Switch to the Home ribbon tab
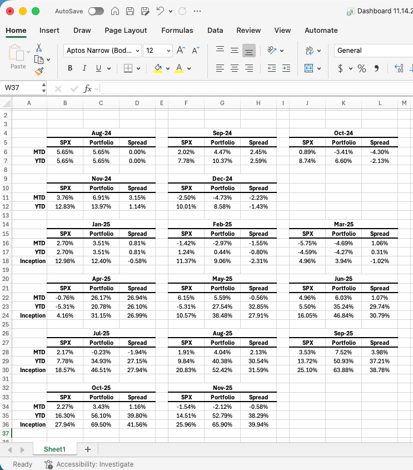This screenshot has width=413, height=470. pyautogui.click(x=16, y=30)
